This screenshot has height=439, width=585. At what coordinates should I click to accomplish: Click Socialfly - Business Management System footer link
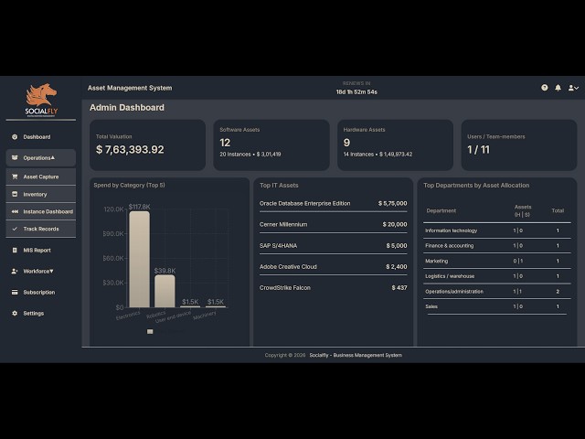pyautogui.click(x=356, y=355)
